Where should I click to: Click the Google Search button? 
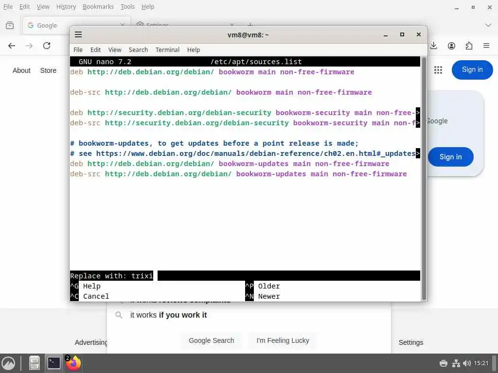[211, 340]
